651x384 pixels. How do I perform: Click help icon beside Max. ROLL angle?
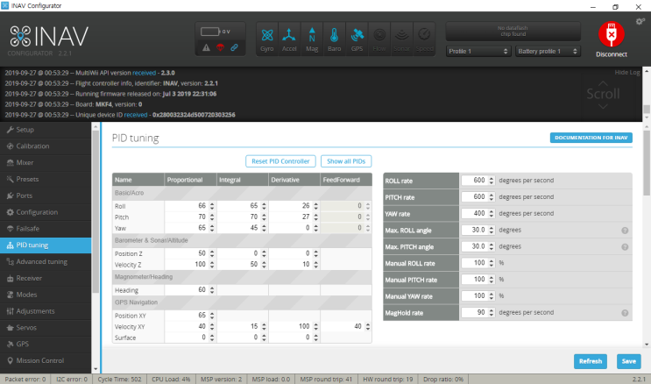(x=626, y=231)
